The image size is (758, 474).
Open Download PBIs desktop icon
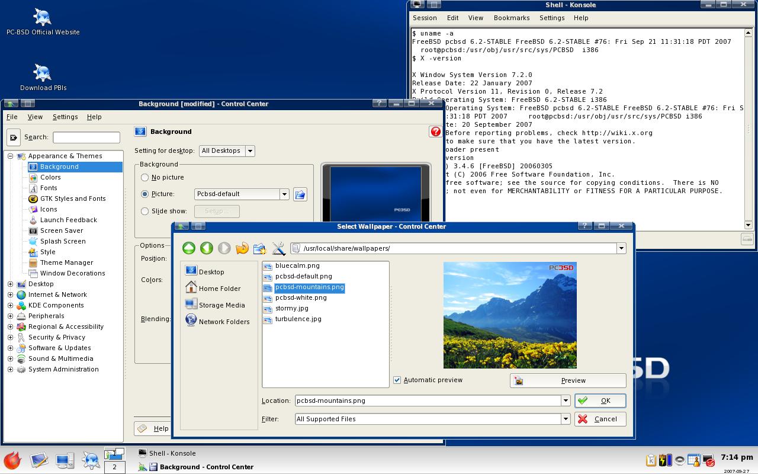click(x=43, y=78)
